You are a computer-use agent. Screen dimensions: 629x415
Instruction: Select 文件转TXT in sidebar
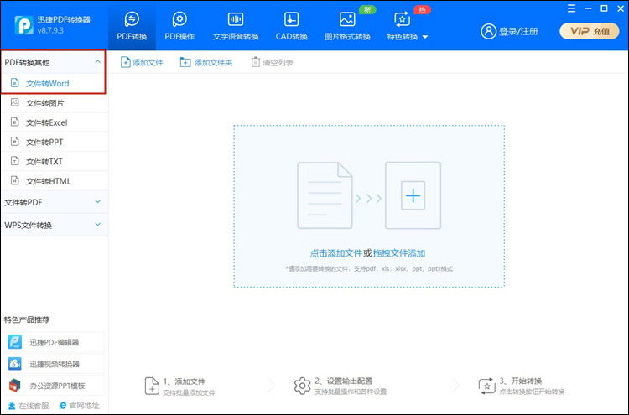(55, 162)
